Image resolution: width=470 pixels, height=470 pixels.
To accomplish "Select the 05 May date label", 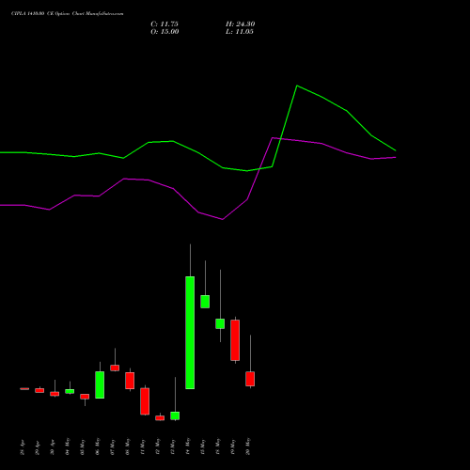I will [x=83, y=446].
